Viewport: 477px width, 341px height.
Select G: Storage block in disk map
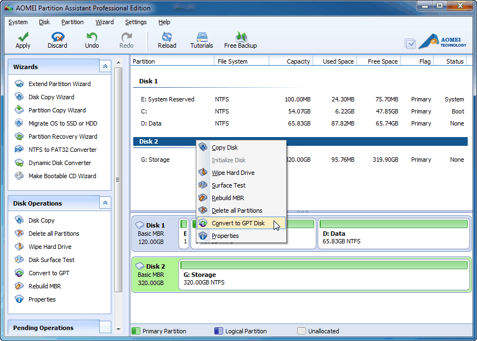[325, 275]
